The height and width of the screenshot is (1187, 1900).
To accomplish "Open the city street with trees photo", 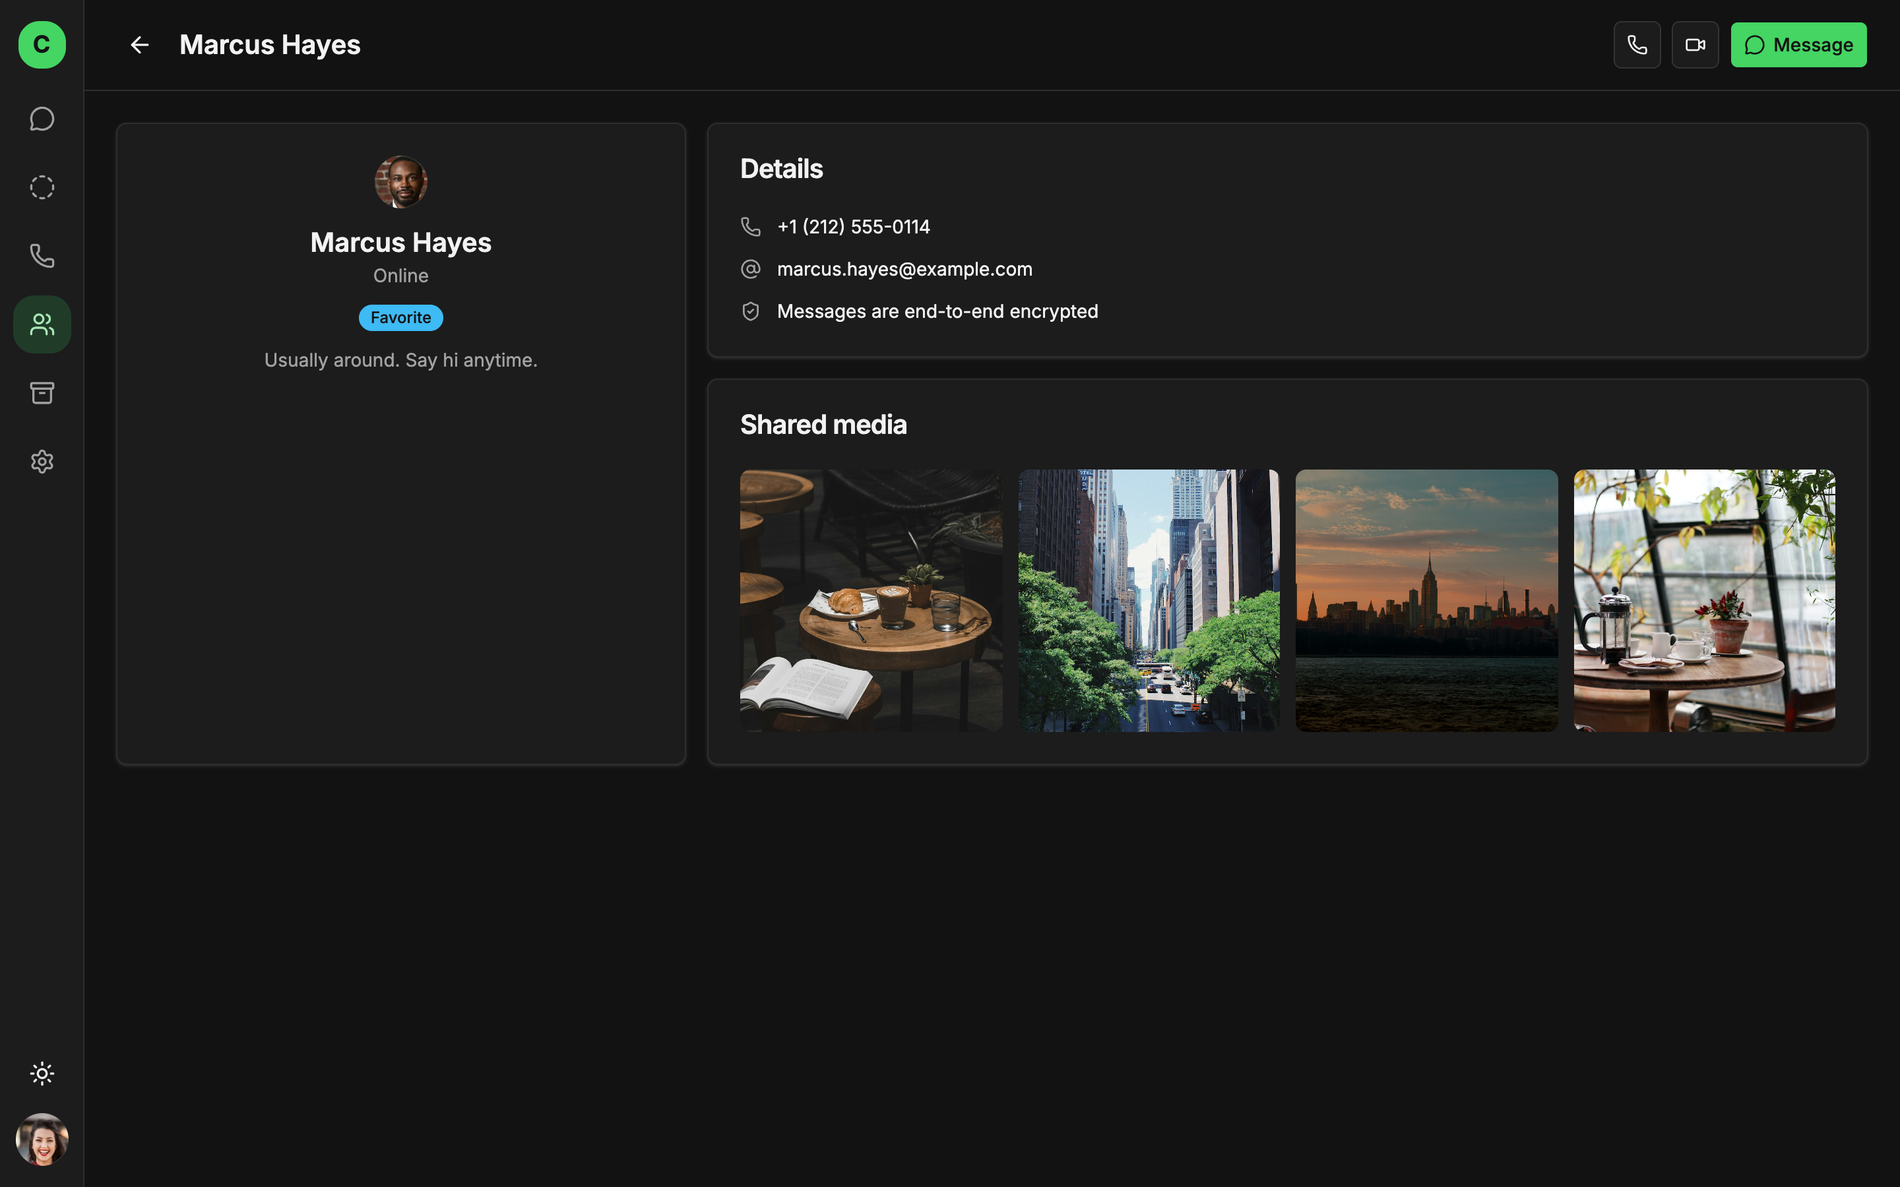I will pos(1149,601).
